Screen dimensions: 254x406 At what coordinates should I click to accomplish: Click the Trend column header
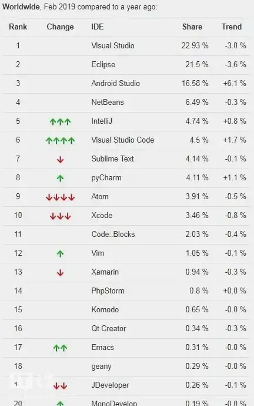tap(232, 27)
